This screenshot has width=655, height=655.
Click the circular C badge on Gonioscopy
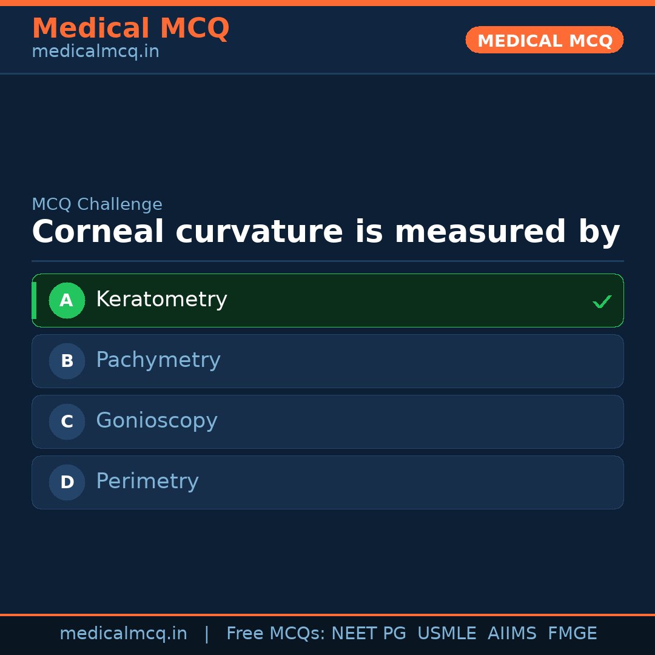67,422
